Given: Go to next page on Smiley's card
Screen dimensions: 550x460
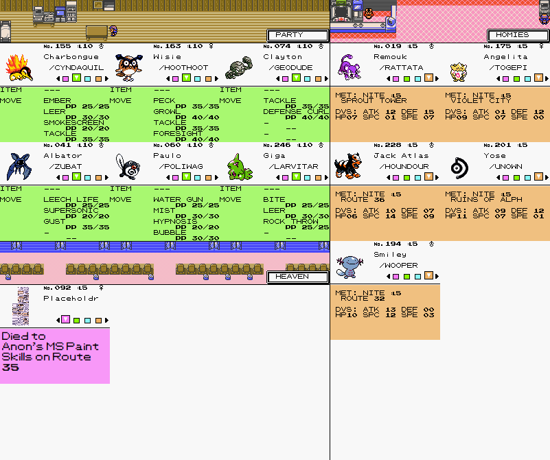Looking at the screenshot, I should 437,277.
